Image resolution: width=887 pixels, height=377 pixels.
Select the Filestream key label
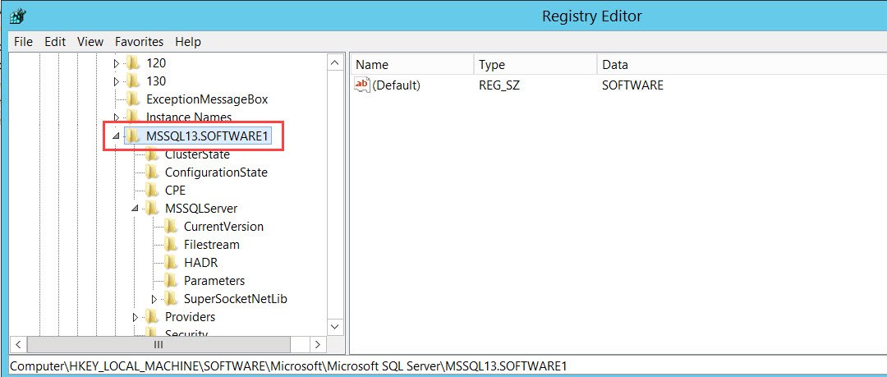point(212,245)
